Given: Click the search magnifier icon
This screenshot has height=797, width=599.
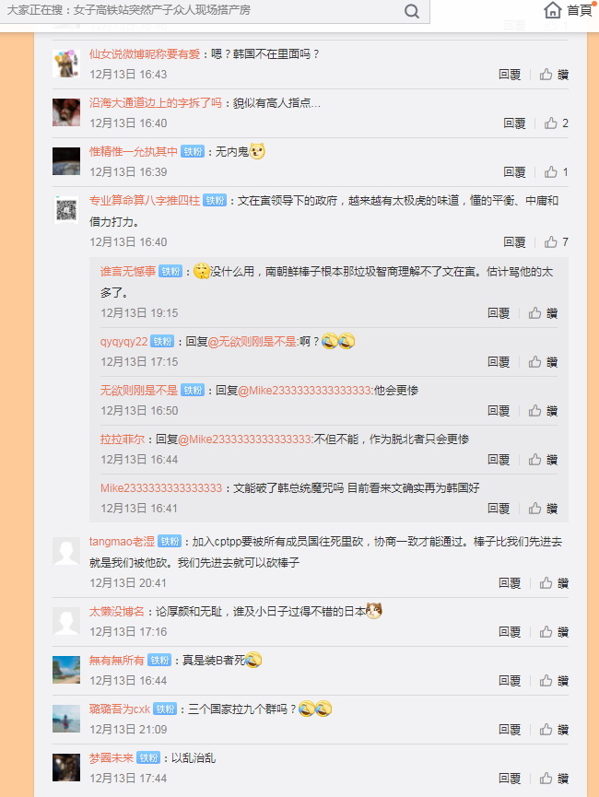Looking at the screenshot, I should click(x=411, y=11).
